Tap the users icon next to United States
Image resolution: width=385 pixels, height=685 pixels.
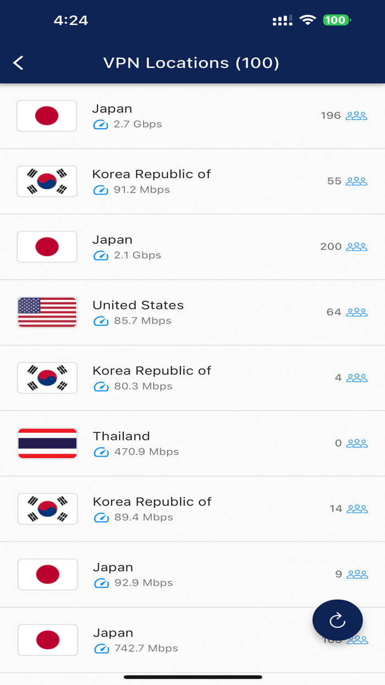[x=356, y=312]
